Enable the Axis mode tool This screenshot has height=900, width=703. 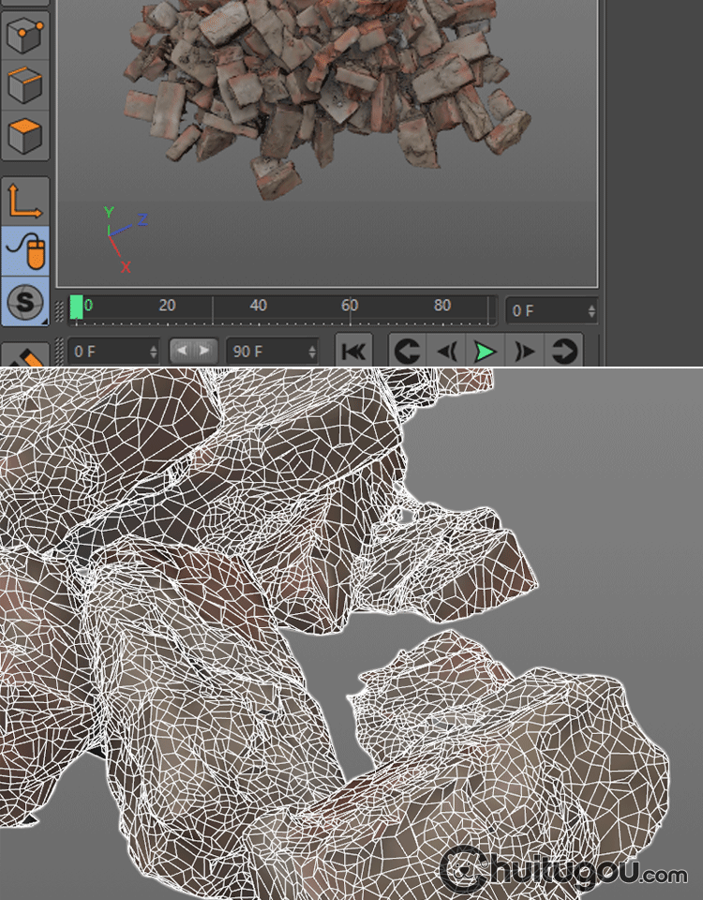click(24, 201)
